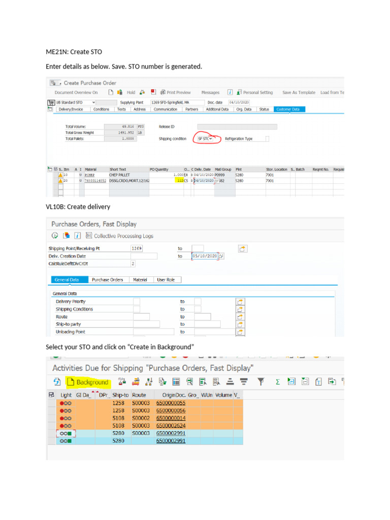Click the PCHEP material link in item 10
The image size is (390, 520).
point(89,175)
